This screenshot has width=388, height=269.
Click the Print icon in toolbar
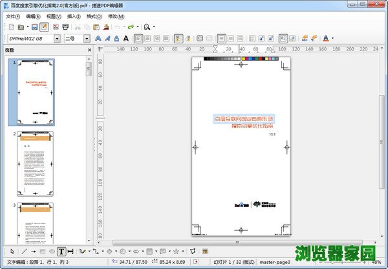pos(65,27)
